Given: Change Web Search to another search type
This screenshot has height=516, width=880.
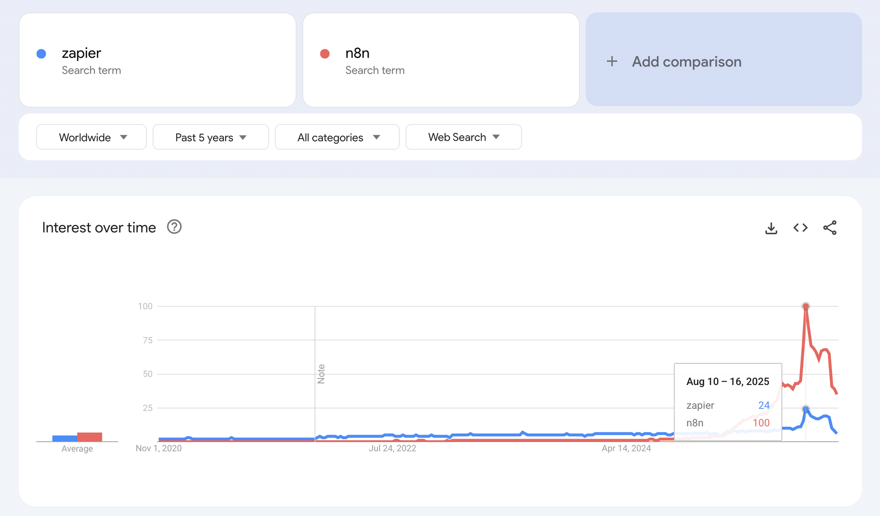Looking at the screenshot, I should [463, 137].
